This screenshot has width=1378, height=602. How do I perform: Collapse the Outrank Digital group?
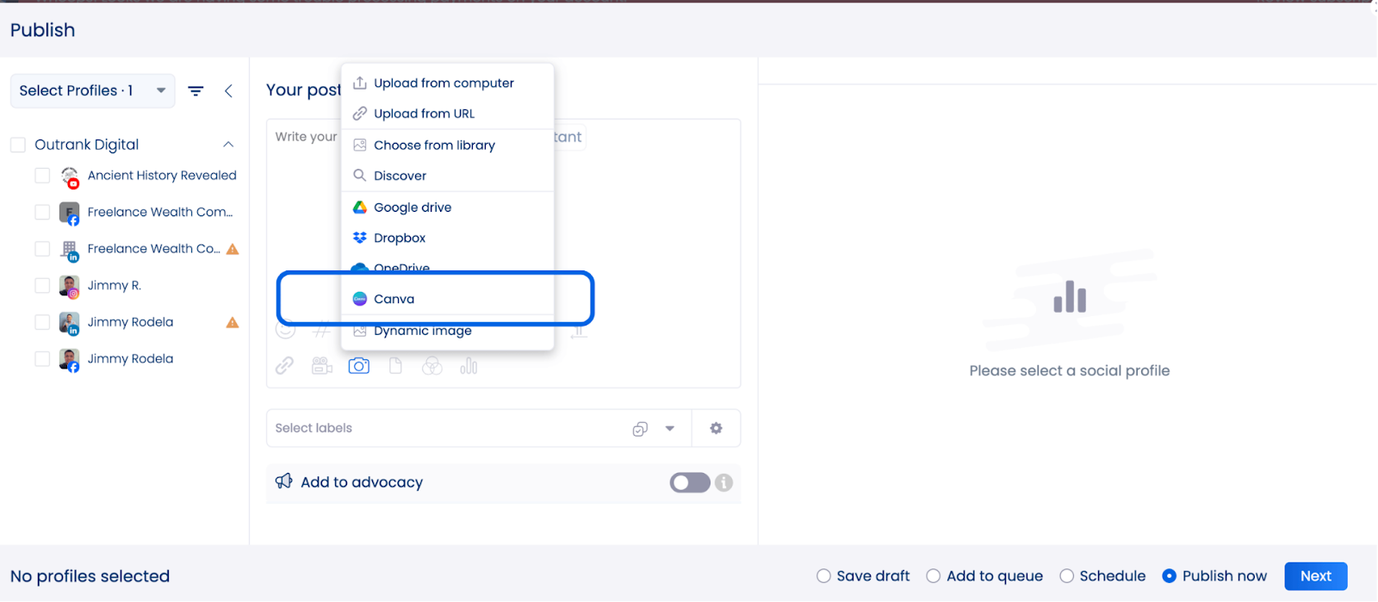[227, 144]
